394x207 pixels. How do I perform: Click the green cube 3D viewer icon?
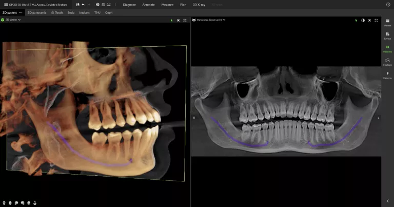[x=3, y=20]
